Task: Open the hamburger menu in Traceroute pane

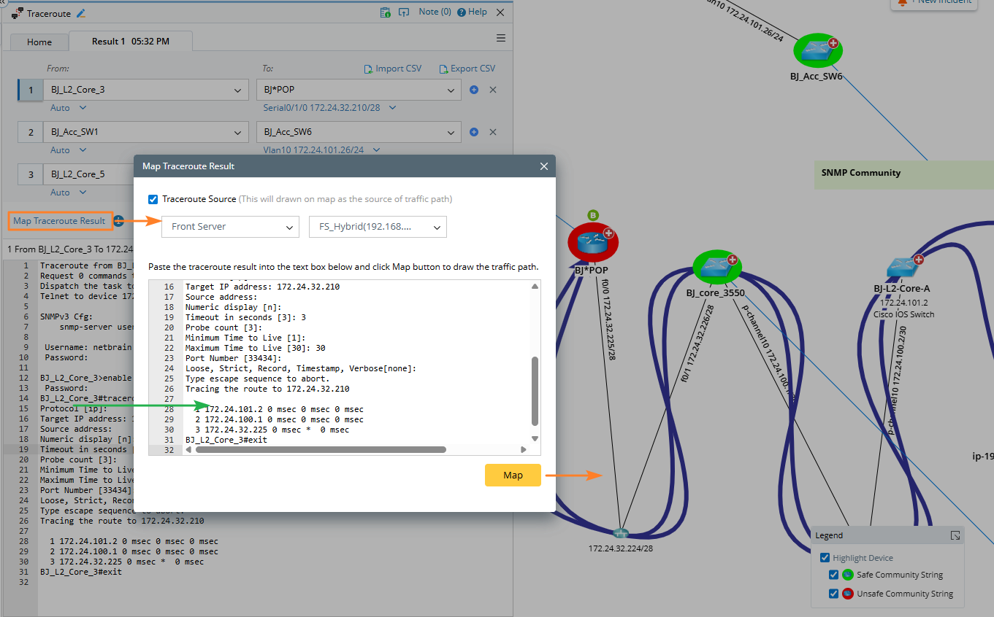Action: (501, 38)
